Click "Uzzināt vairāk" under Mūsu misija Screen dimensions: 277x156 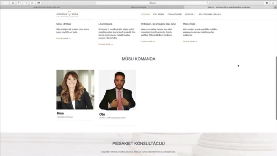coord(190,41)
